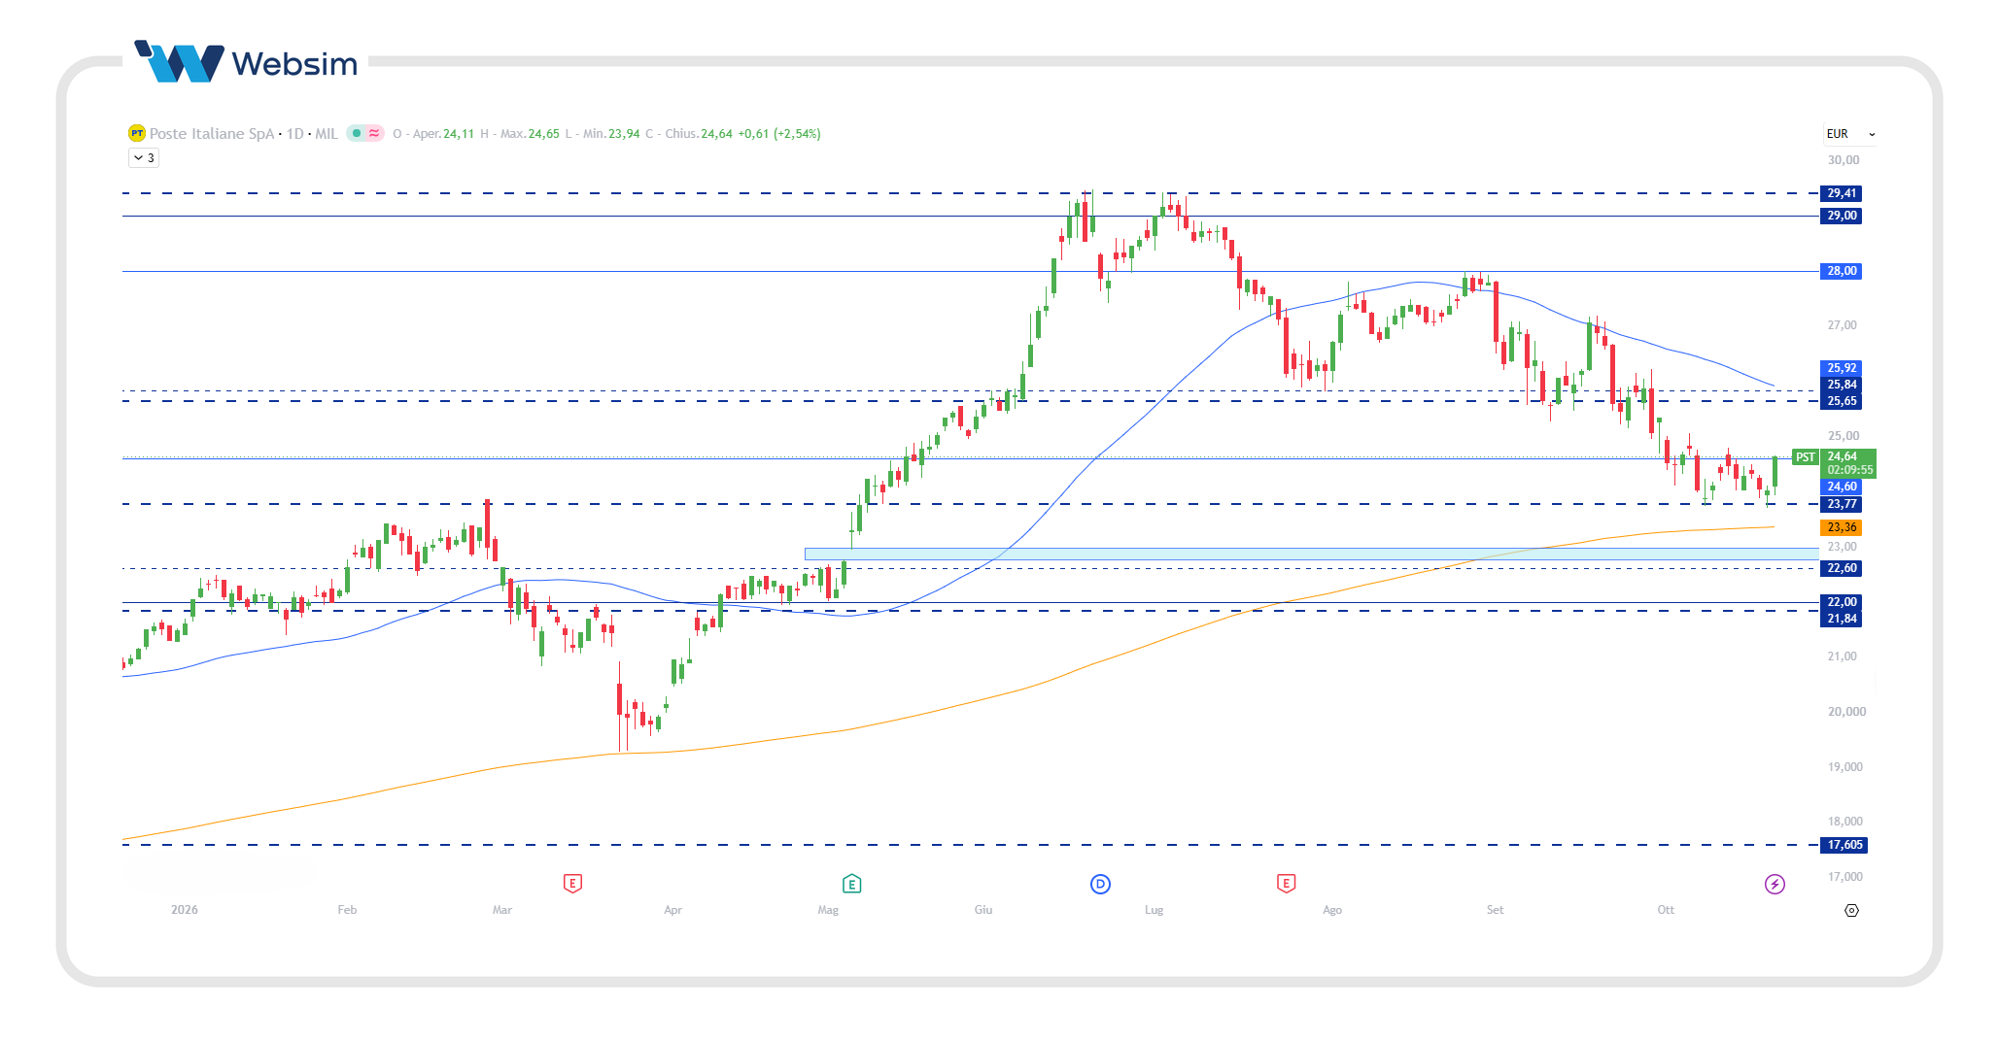Viewport: 1999px width, 1043px height.
Task: Click the late-July earnings E marker
Action: 1286,884
